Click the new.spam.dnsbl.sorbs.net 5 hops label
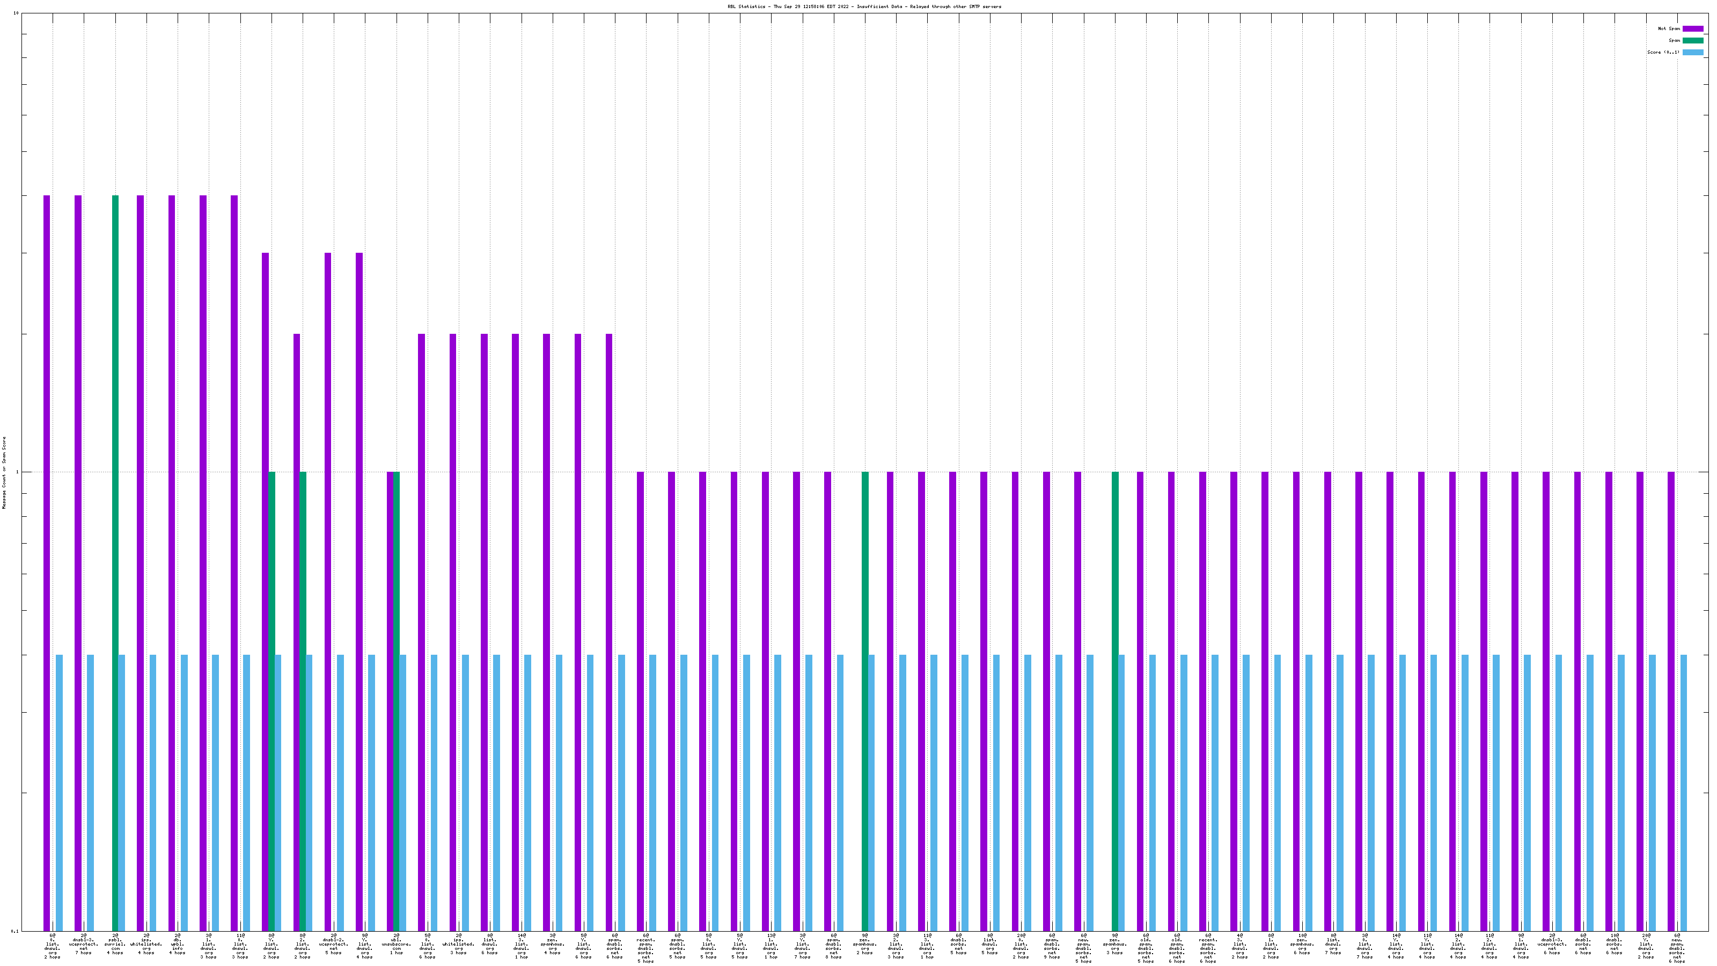1717x966 pixels. (1083, 949)
